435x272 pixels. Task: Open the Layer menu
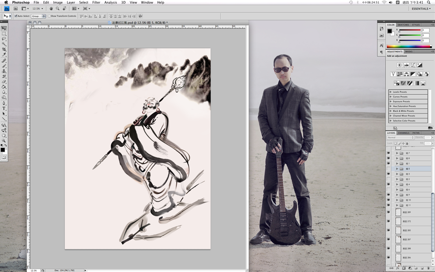pos(71,2)
